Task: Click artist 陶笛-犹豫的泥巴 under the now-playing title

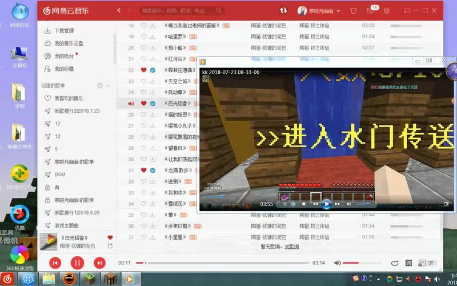Action: [x=77, y=246]
